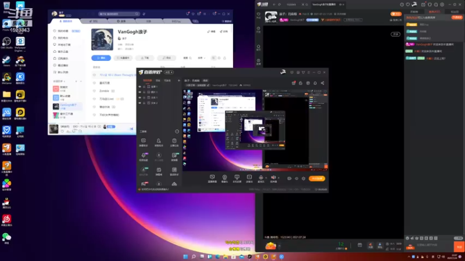Mute the speaker in streaming app bottom bar
The width and height of the screenshot is (465, 261).
[273, 177]
